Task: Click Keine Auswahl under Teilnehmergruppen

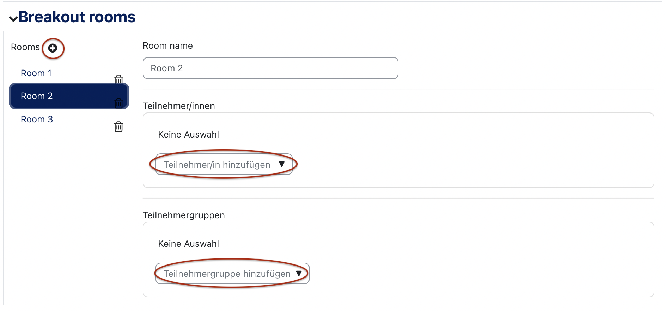Action: [188, 244]
